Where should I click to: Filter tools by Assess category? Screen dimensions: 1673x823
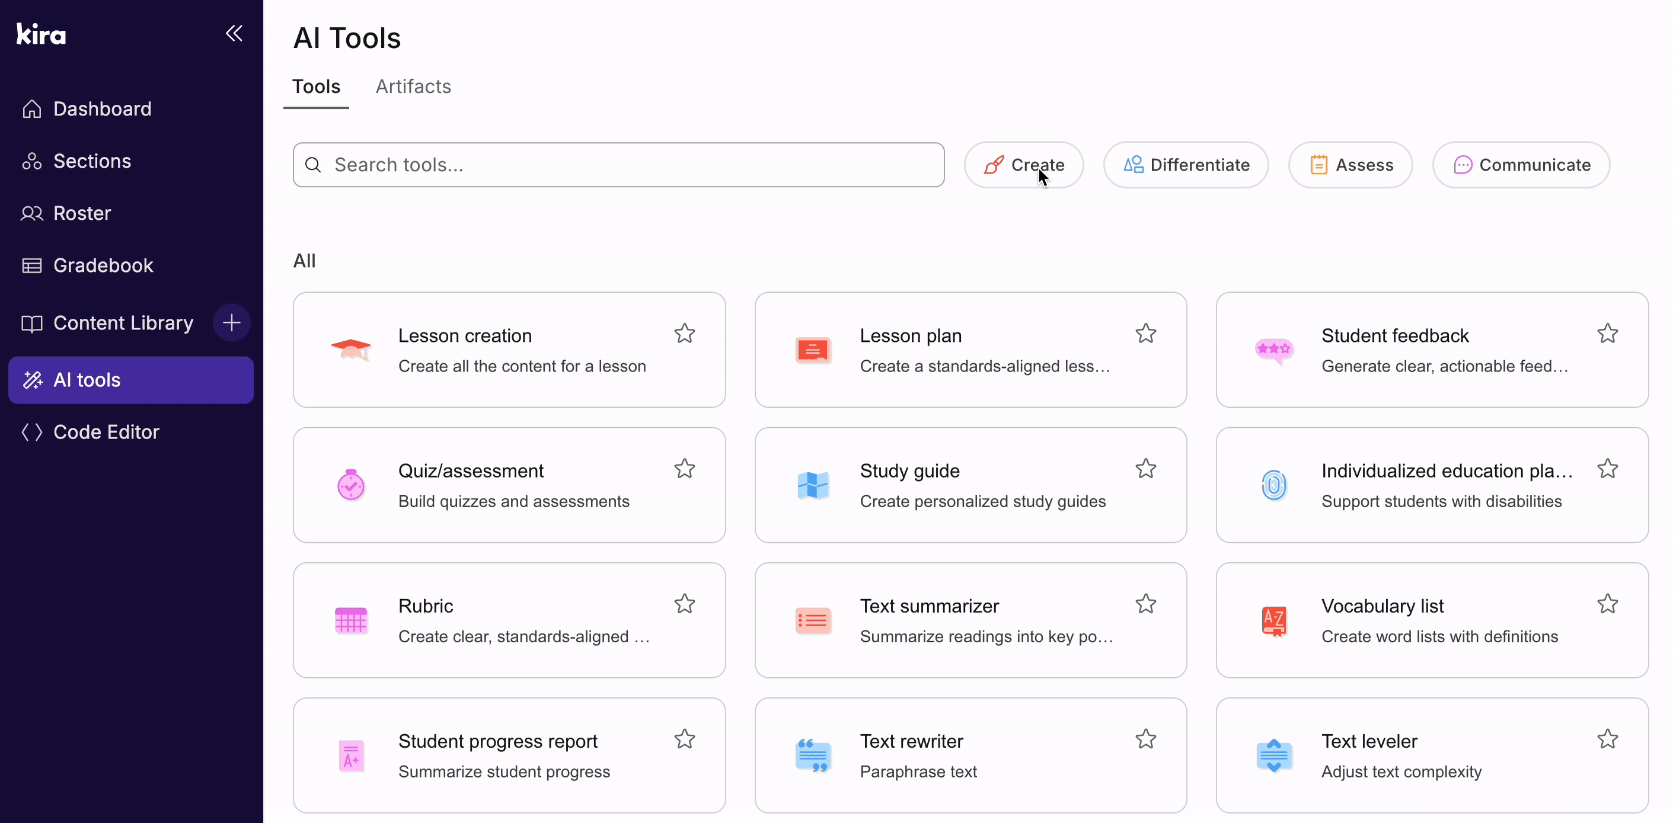(1351, 165)
